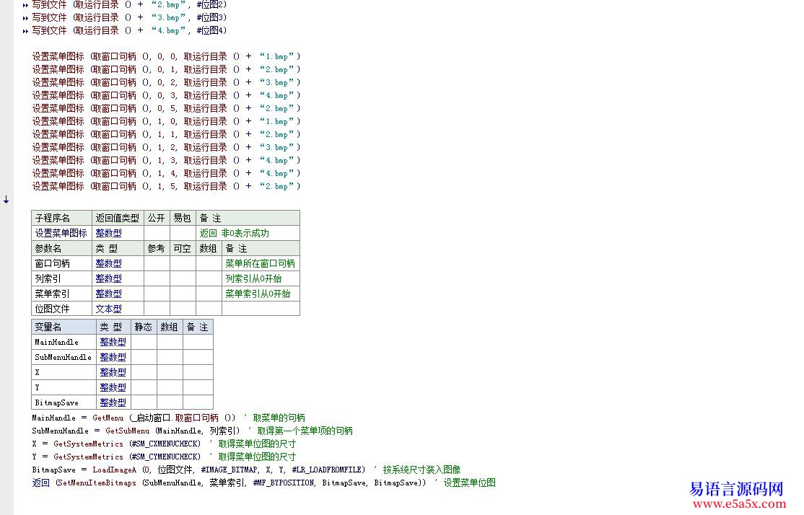Click the 易包 header cell
This screenshot has width=804, height=515.
[x=183, y=219]
